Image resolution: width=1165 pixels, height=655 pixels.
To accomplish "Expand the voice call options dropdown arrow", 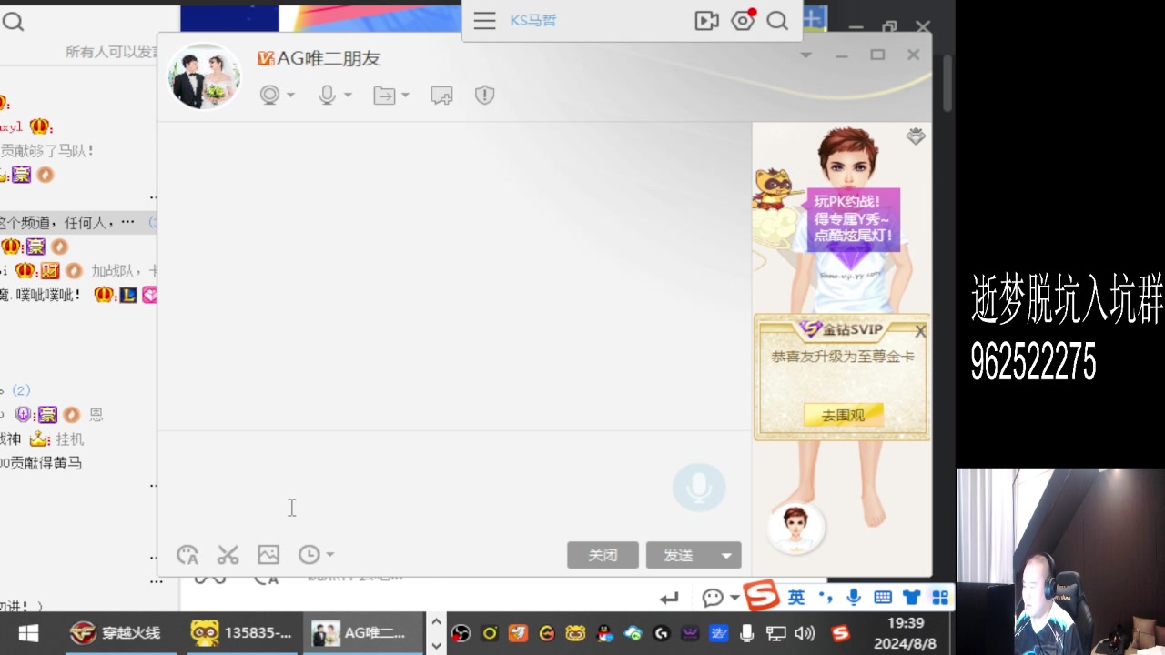I will click(348, 96).
